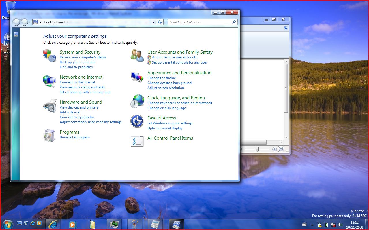369x230 pixels.
Task: Click the Show Desktop Quick Launch icon
Action: coord(19,223)
